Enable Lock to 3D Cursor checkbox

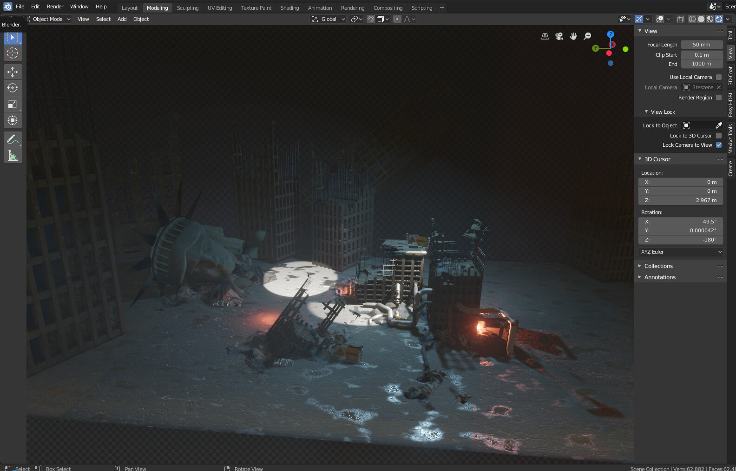(719, 136)
